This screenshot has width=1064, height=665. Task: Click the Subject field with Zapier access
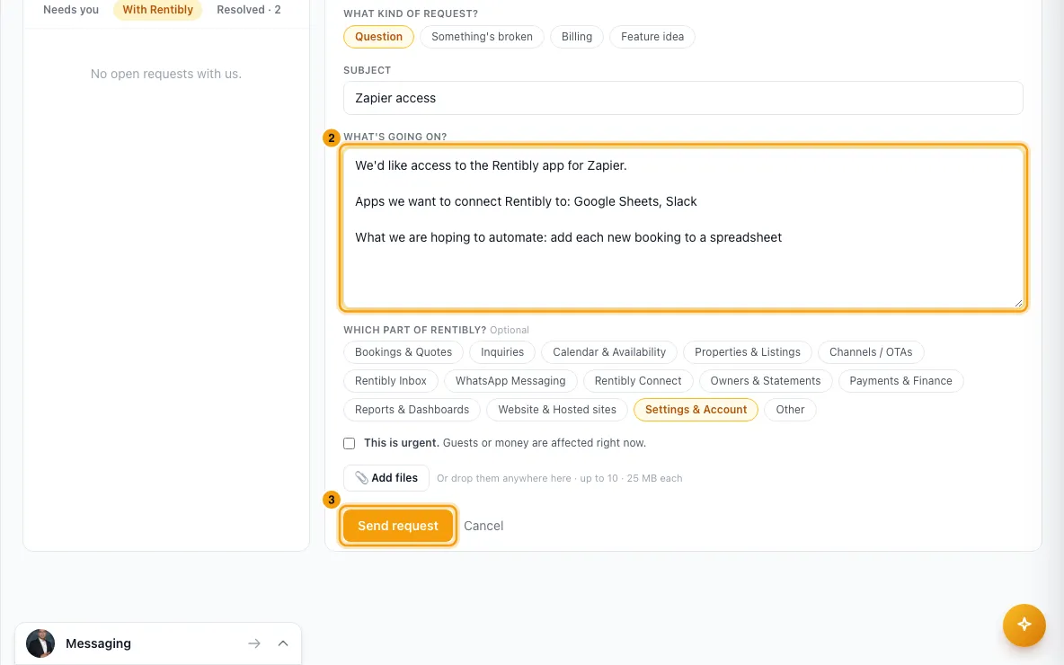683,98
